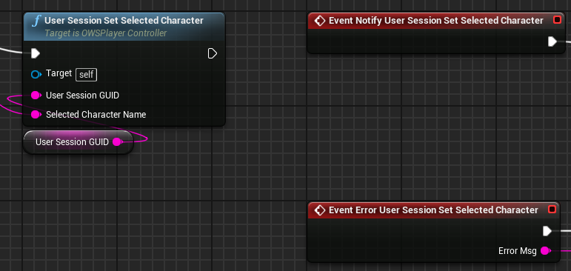Select the User Session GUID variable getter node

[79, 142]
